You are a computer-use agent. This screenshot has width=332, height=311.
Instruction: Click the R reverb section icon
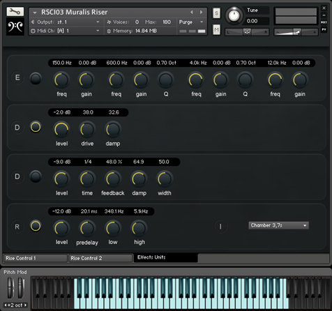(17, 227)
